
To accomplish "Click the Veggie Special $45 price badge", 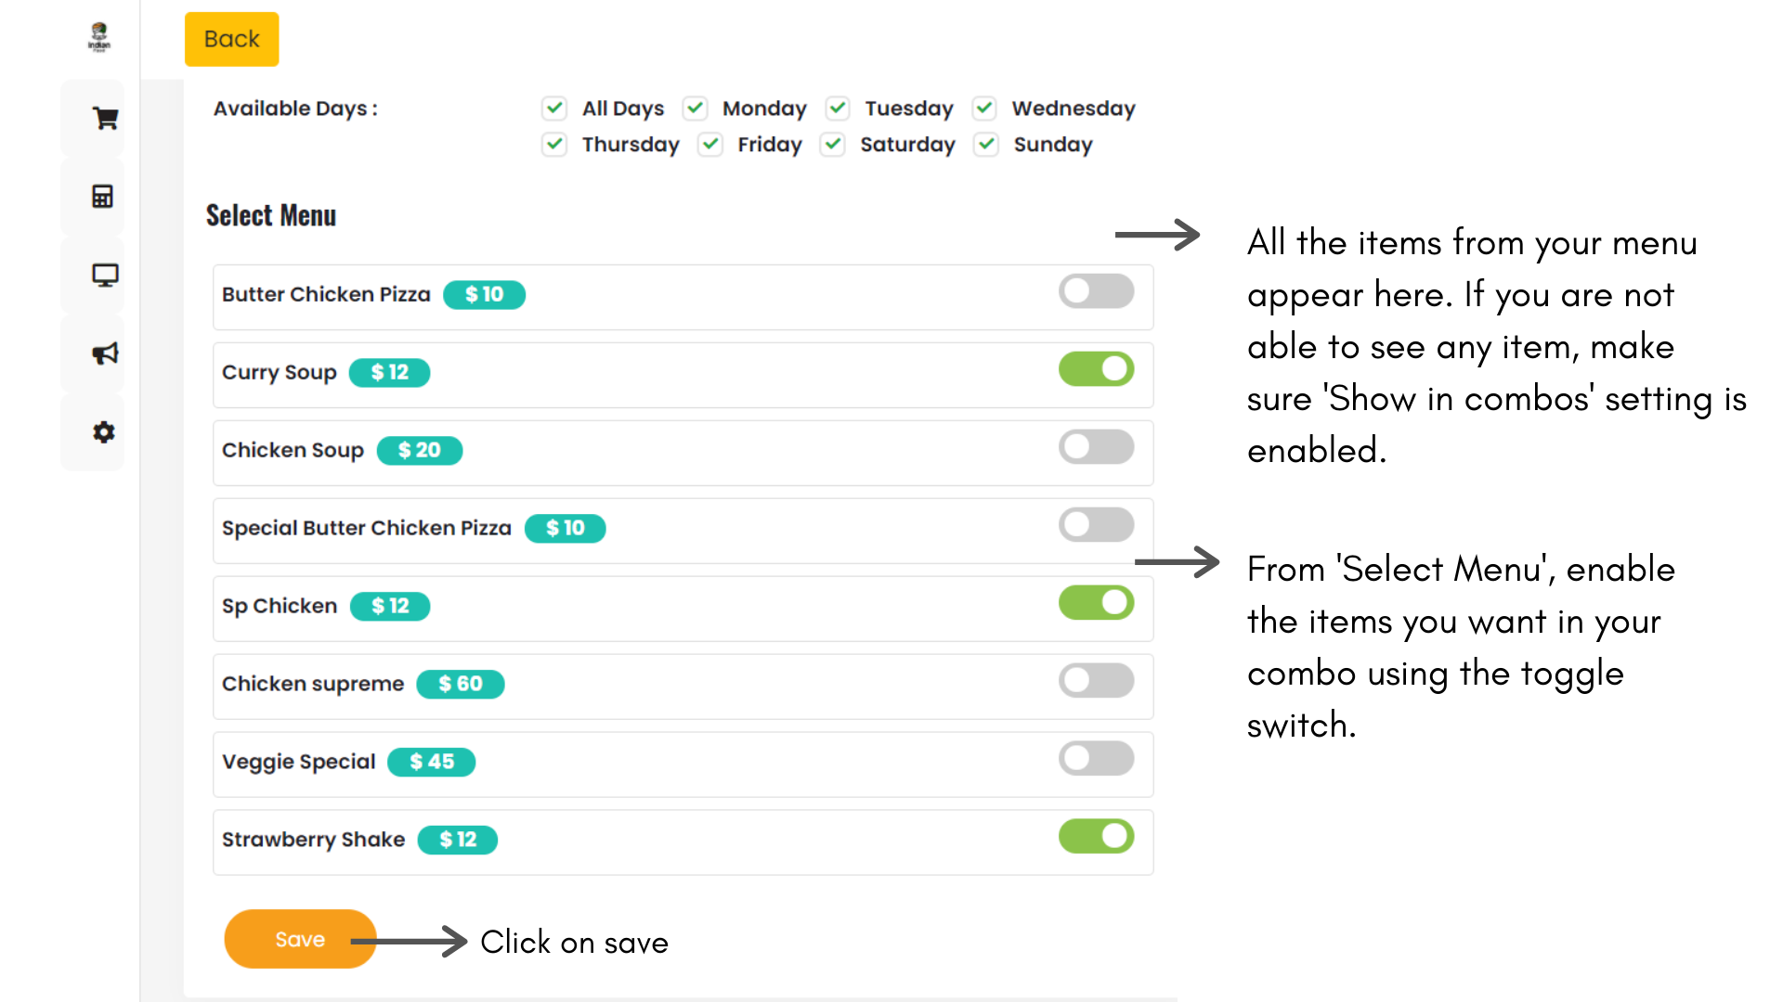I will [x=431, y=762].
